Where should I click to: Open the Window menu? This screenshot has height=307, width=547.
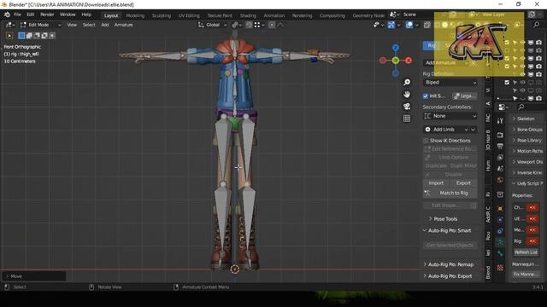click(x=68, y=14)
